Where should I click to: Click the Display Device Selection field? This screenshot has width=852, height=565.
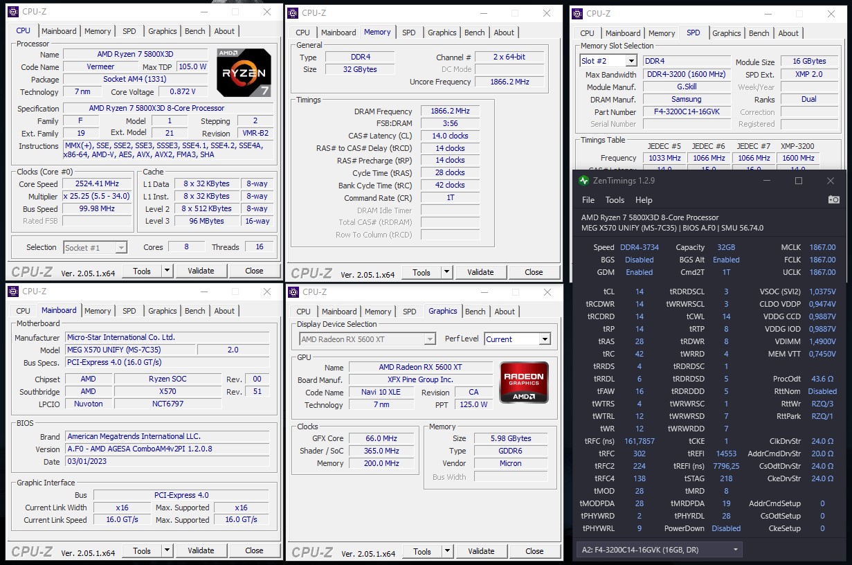pyautogui.click(x=367, y=338)
